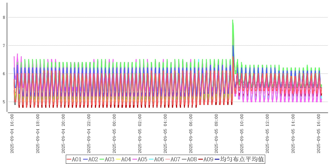Select the A04 legend item
This screenshot has height=164, width=331.
coord(123,159)
